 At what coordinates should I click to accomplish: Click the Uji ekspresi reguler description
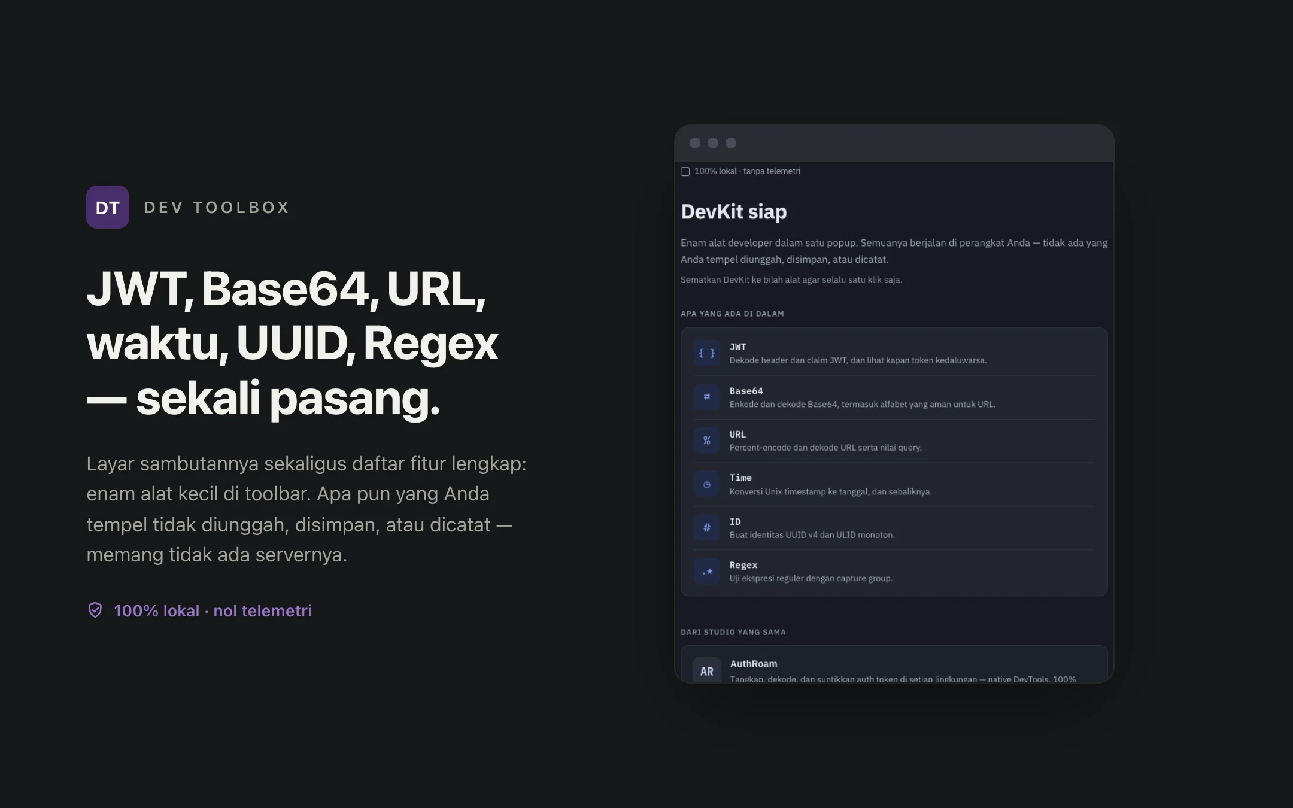[811, 578]
